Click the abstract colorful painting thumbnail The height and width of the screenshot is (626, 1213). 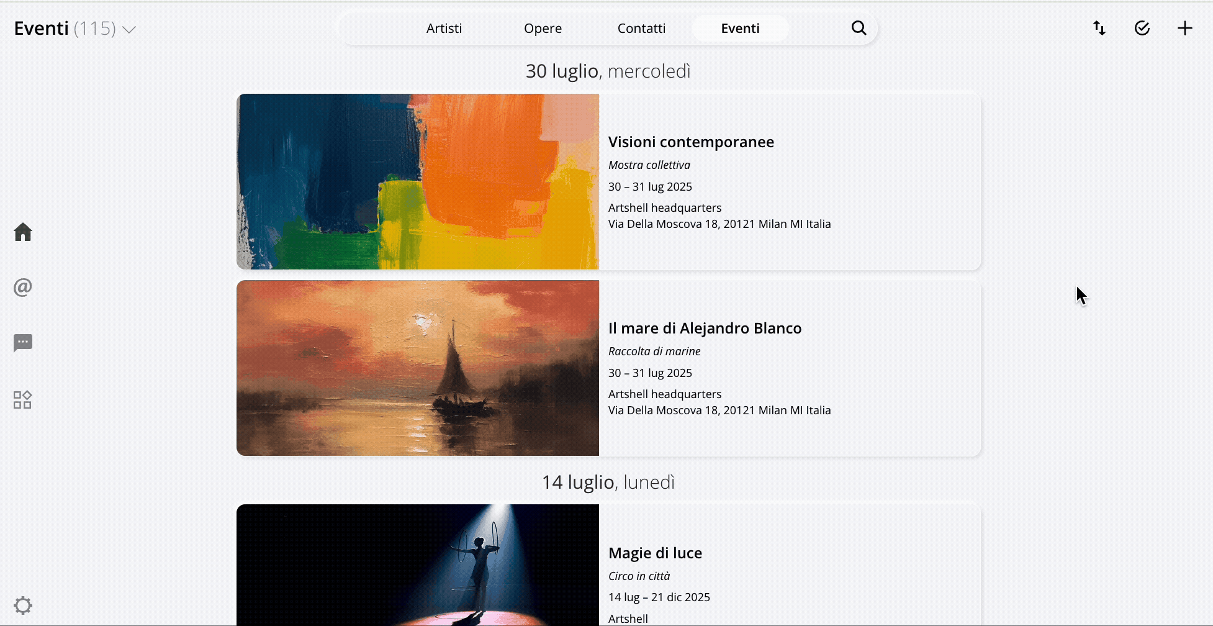tap(418, 181)
